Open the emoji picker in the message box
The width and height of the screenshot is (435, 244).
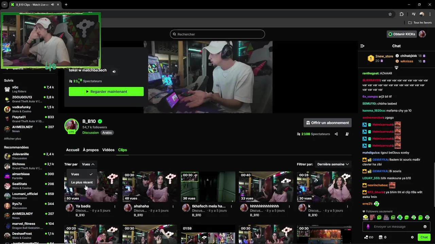pyautogui.click(x=425, y=227)
